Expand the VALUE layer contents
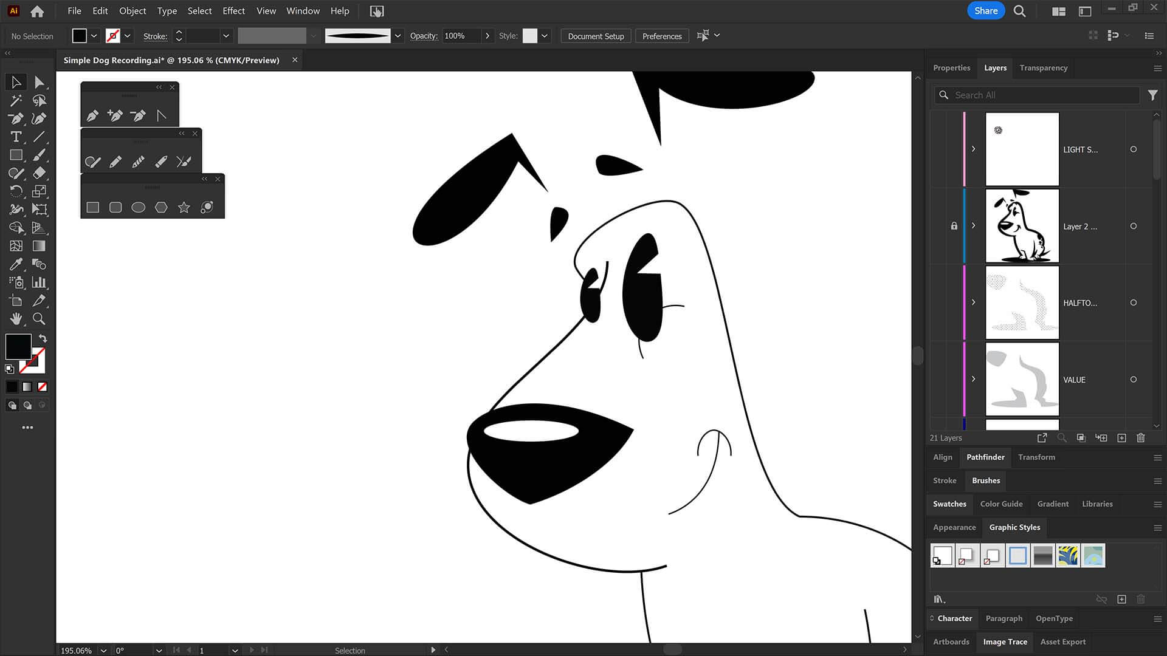Image resolution: width=1167 pixels, height=656 pixels. coord(973,379)
